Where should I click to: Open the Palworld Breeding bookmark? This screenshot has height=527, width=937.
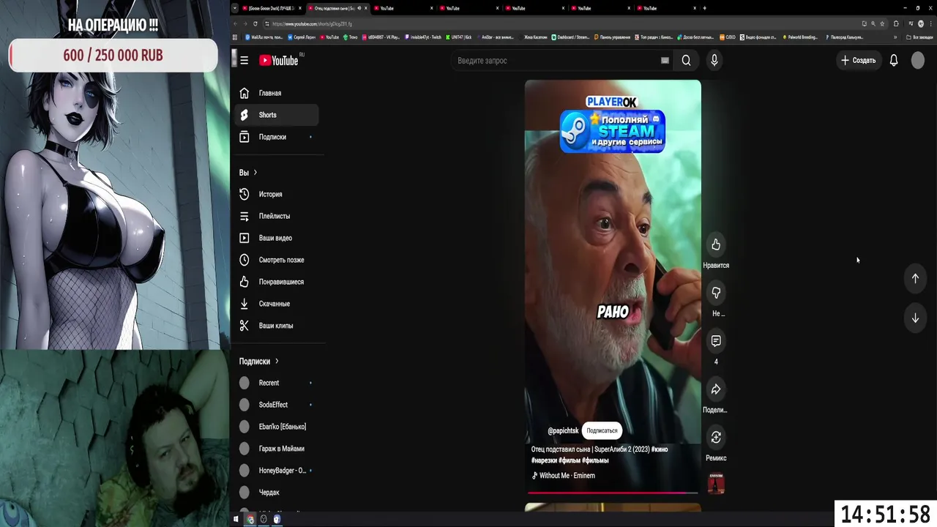pyautogui.click(x=800, y=37)
